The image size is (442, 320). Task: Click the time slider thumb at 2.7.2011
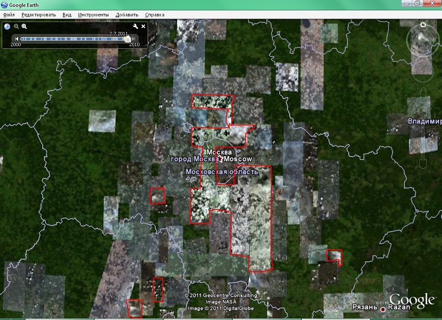pyautogui.click(x=127, y=39)
